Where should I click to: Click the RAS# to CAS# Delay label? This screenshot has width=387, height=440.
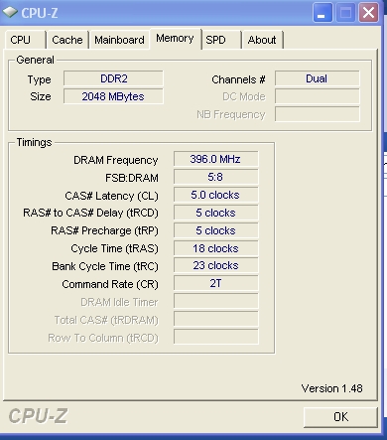(x=90, y=213)
